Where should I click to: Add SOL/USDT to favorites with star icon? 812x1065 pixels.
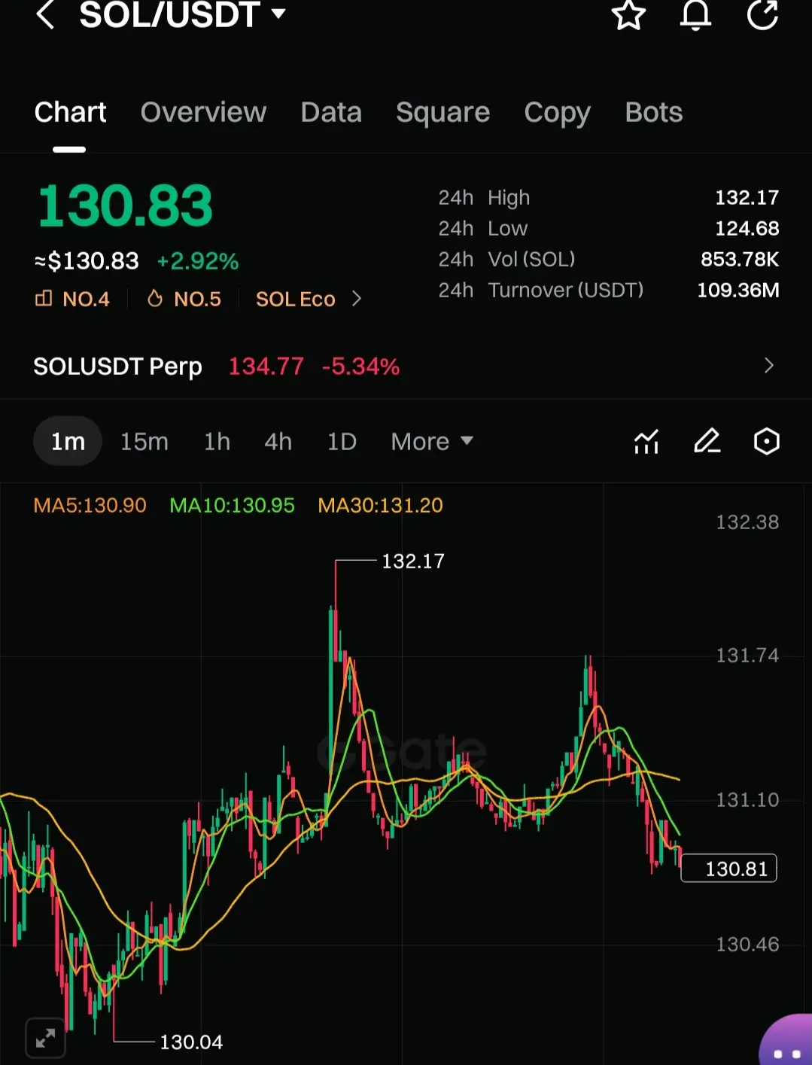(x=628, y=14)
